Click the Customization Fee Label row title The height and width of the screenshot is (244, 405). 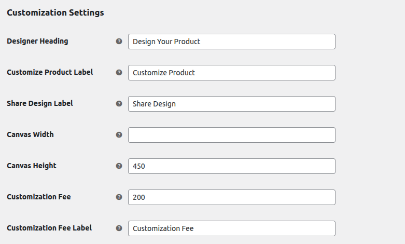coord(49,228)
